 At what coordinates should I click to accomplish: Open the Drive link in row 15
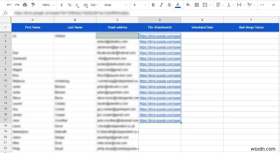click(160, 109)
